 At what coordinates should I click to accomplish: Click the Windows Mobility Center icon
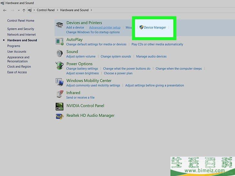60,83
